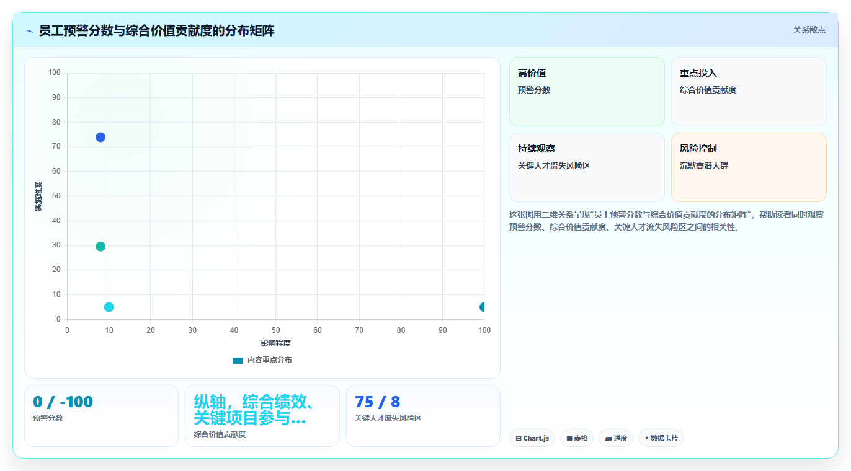Click the lightning icon beside the title
The image size is (851, 471).
click(x=29, y=31)
